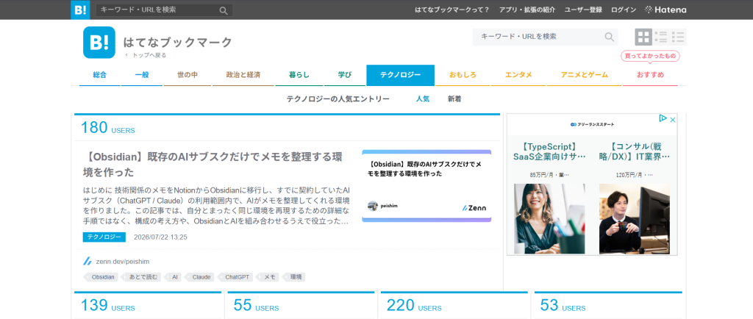Open the 55 USERS entry count

click(x=256, y=306)
